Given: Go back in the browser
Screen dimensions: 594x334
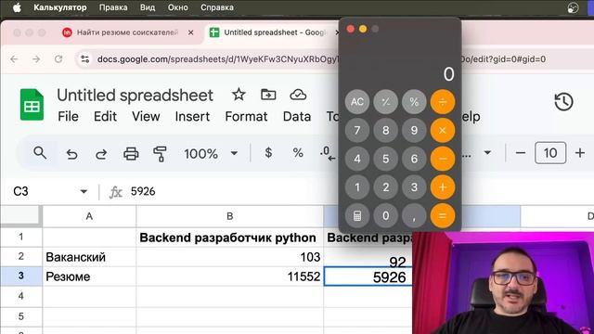Looking at the screenshot, I should pos(15,59).
